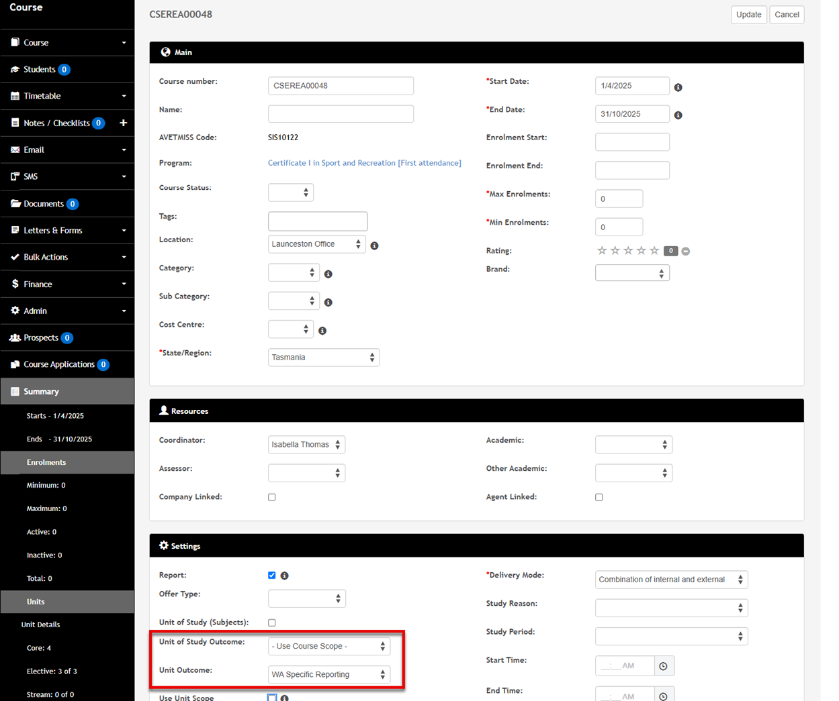Tick the Company Linked checkbox
839x701 pixels.
(272, 497)
